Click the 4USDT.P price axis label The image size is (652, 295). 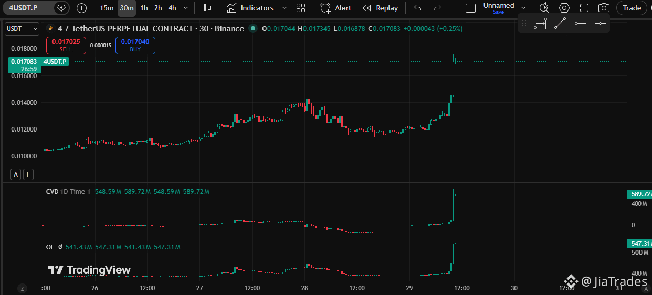[55, 62]
